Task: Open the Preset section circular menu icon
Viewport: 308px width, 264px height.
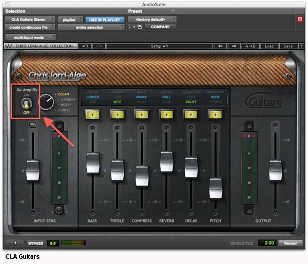Action: point(173,11)
